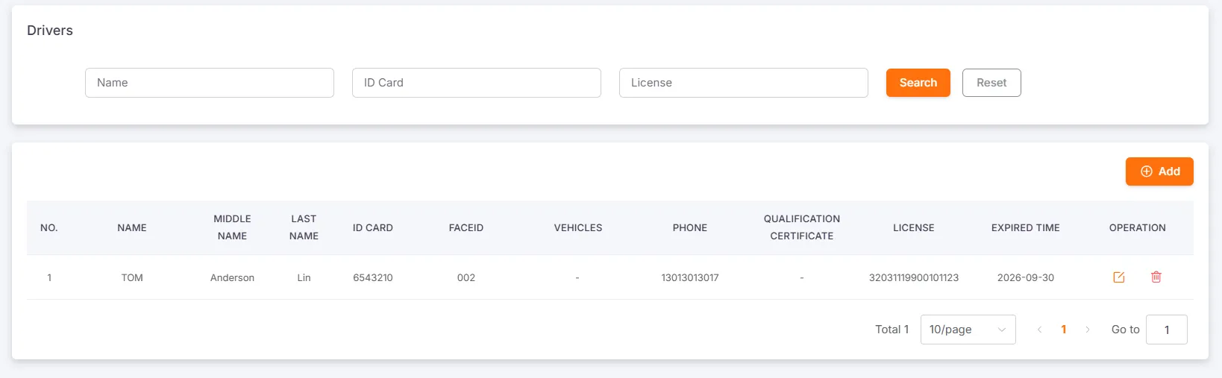Click the NO. column header
The height and width of the screenshot is (378, 1222).
pyautogui.click(x=49, y=228)
